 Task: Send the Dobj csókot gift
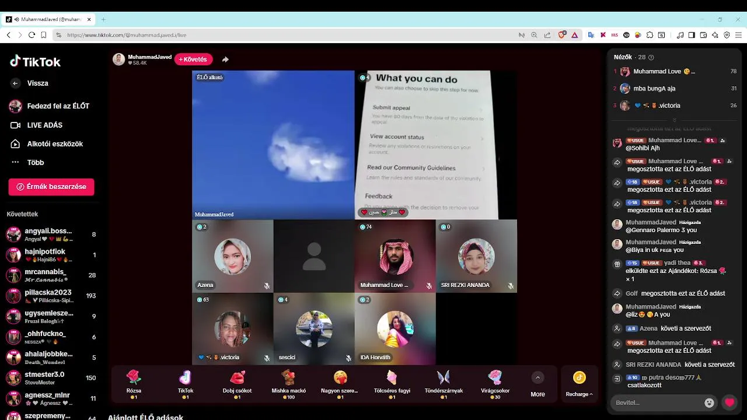[237, 384]
